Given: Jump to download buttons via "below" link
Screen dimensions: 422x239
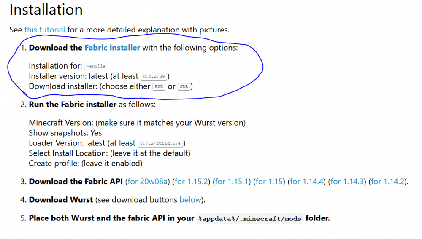Looking at the screenshot, I should point(190,200).
